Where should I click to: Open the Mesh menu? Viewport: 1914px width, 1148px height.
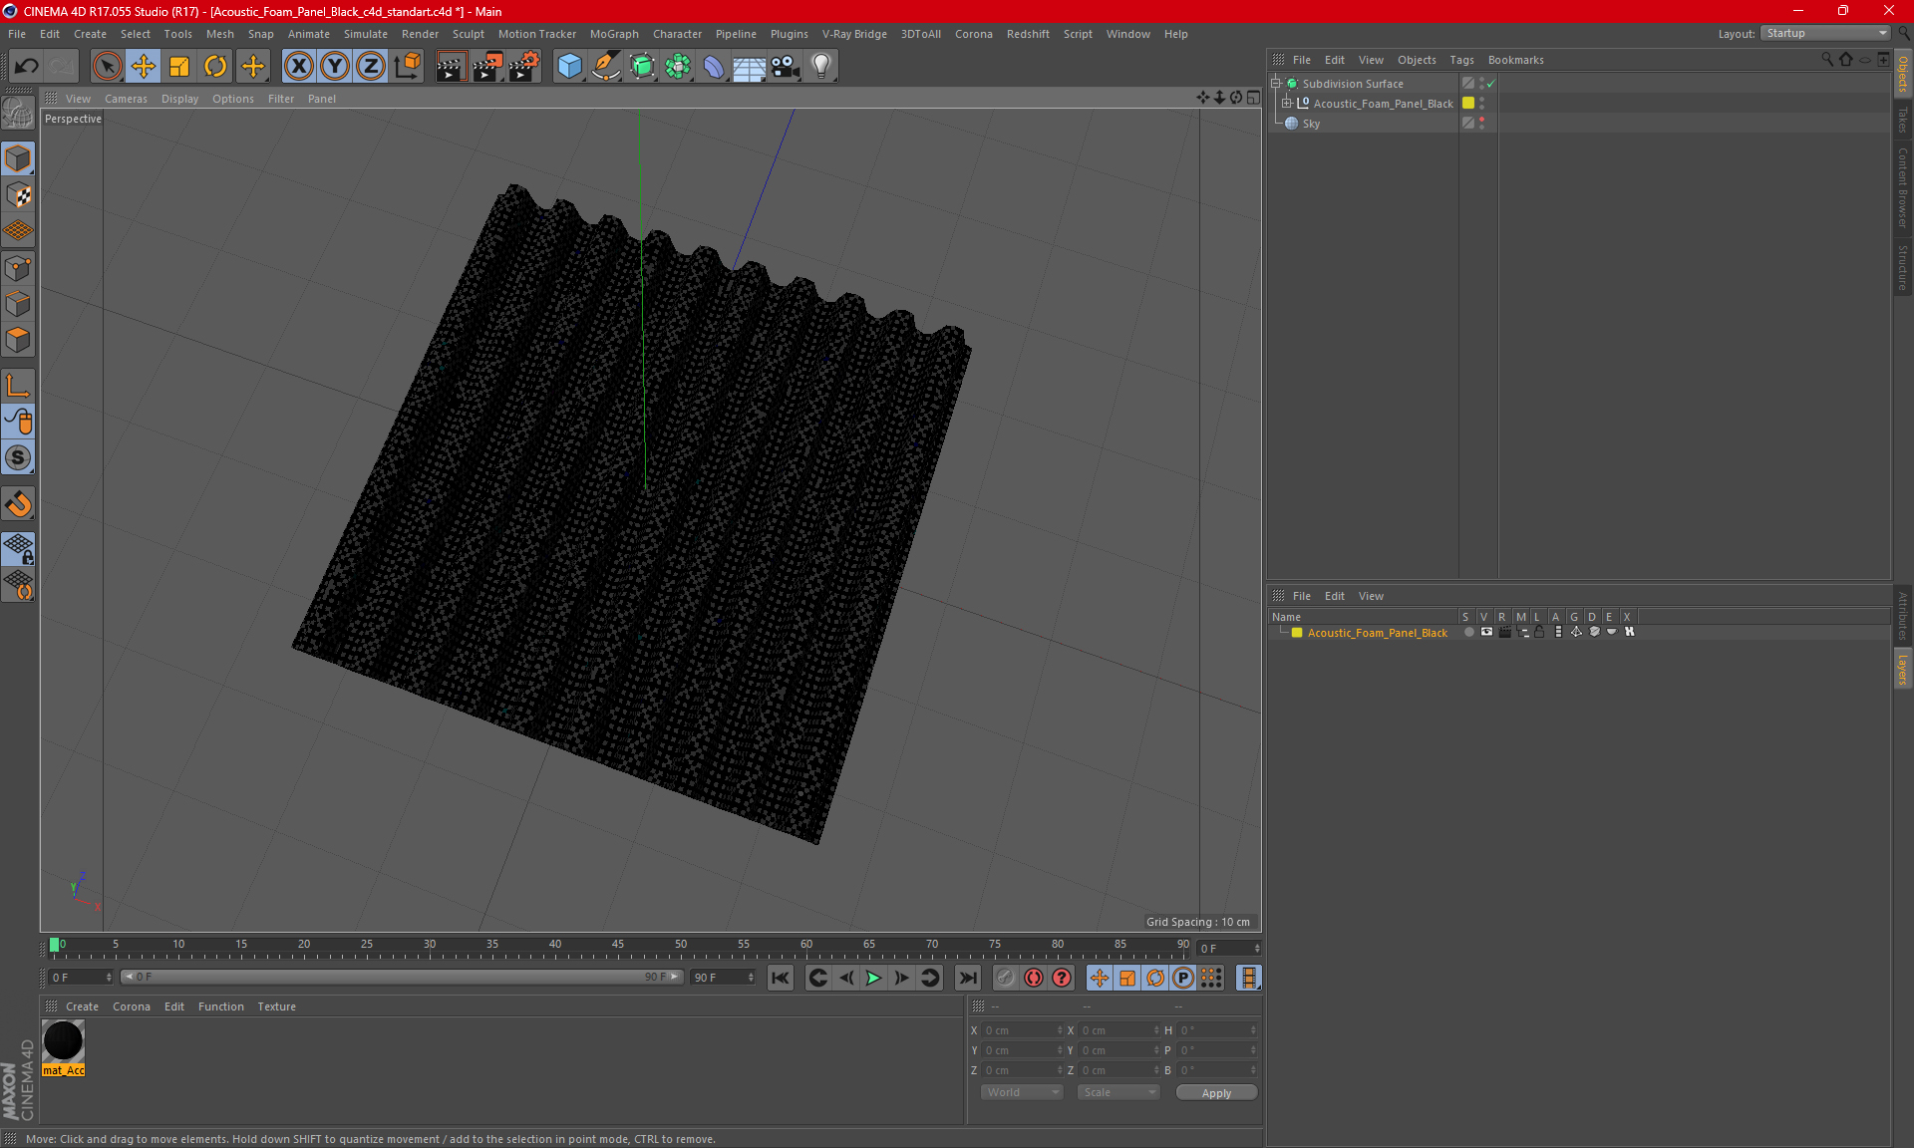tap(219, 34)
